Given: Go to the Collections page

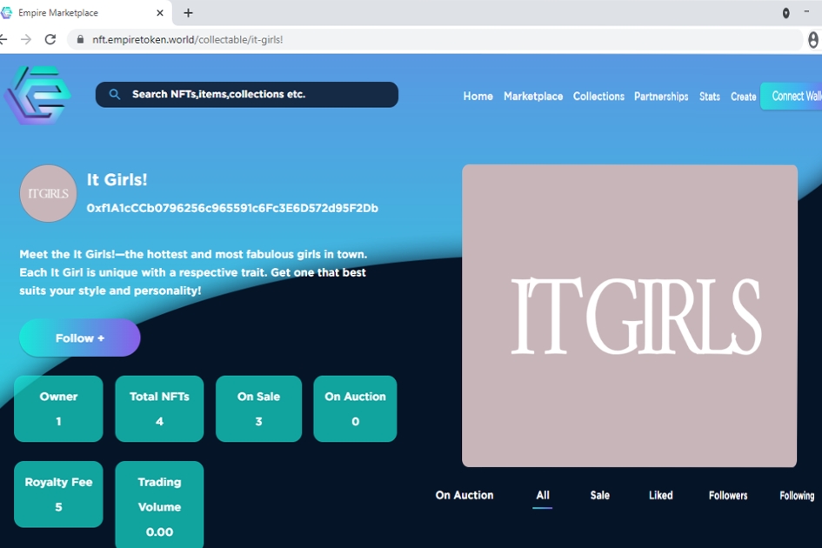Looking at the screenshot, I should click(598, 97).
